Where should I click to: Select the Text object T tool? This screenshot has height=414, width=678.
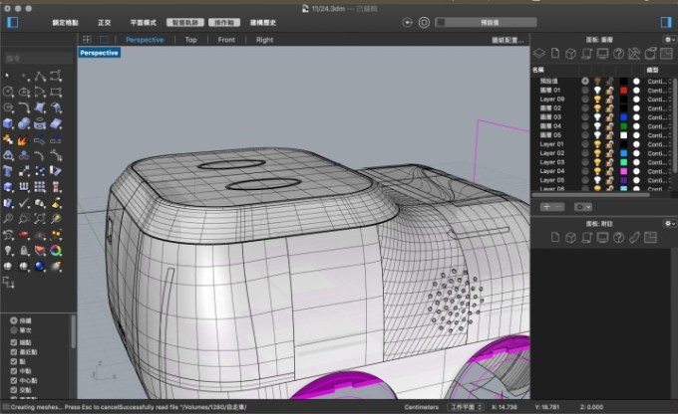click(8, 171)
